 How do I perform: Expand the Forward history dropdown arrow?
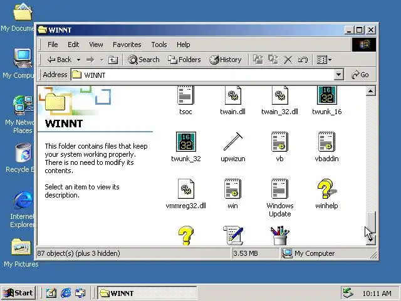point(102,60)
